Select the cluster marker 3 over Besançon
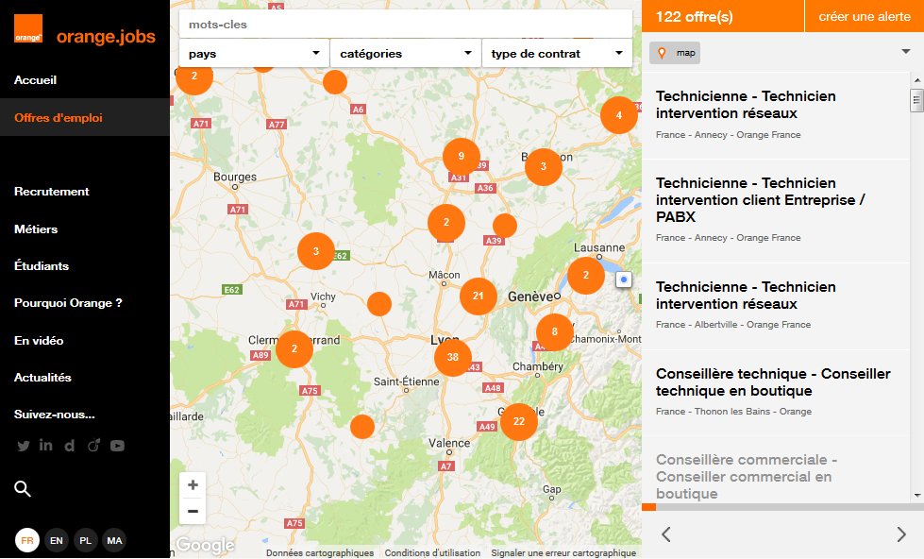Viewport: 924px width, 559px height. [x=544, y=167]
